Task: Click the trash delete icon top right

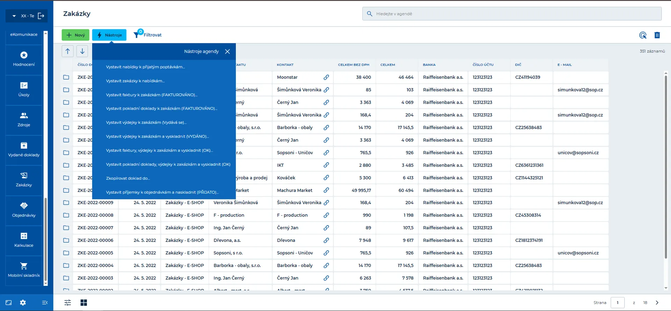Action: click(657, 35)
